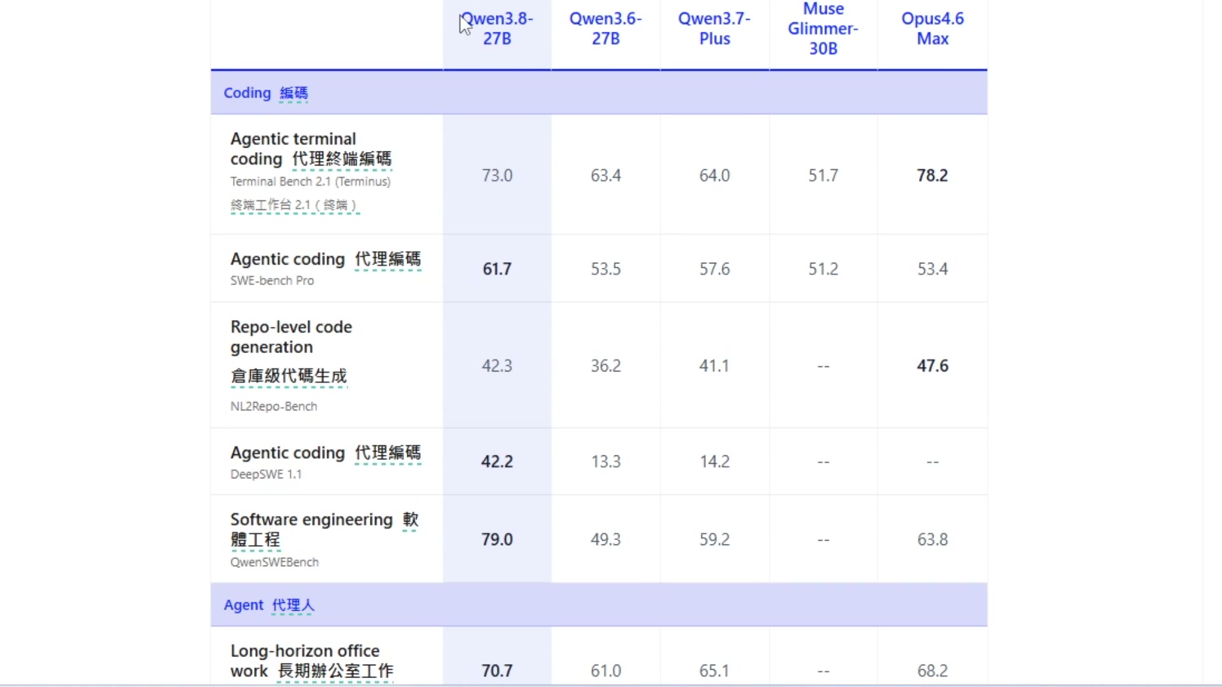The image size is (1222, 687).
Task: Select the 13.3 score cell
Action: pos(606,461)
